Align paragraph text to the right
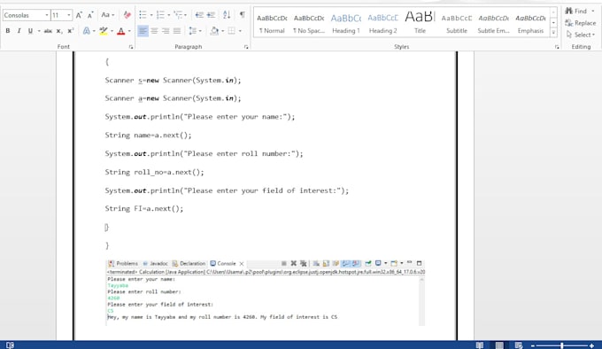This screenshot has width=602, height=349. point(166,31)
